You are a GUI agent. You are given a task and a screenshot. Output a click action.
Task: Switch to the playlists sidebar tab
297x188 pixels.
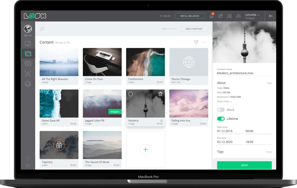(x=28, y=64)
